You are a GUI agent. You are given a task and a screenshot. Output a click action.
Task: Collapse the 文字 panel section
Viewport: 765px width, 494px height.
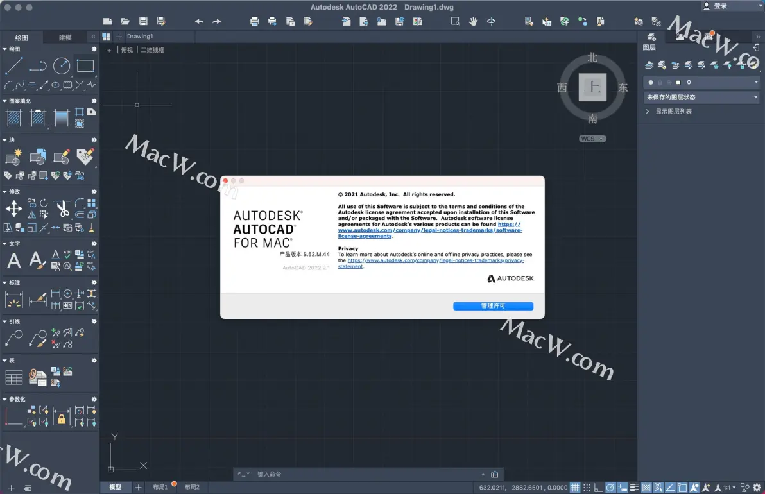[x=4, y=243]
